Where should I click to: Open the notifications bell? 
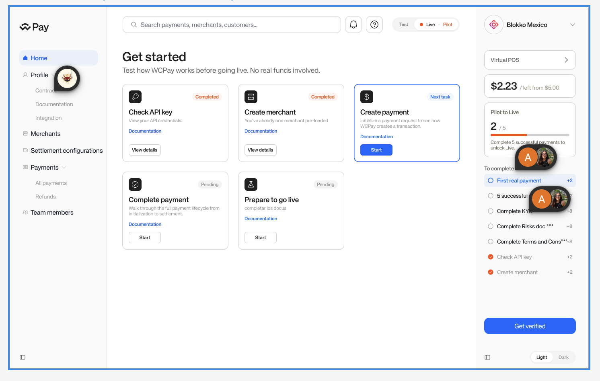(x=353, y=25)
